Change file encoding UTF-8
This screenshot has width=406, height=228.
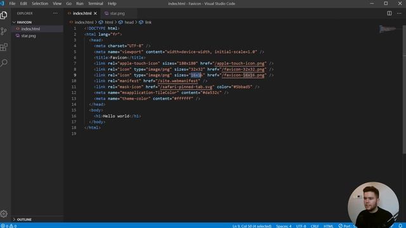pyautogui.click(x=301, y=226)
